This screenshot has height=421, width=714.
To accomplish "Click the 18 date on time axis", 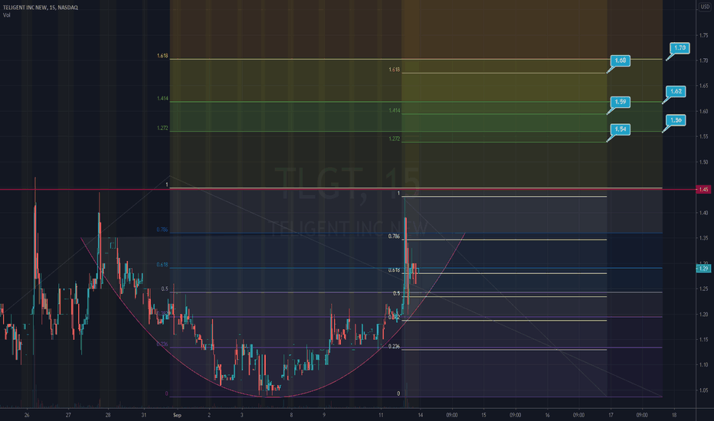I will (x=674, y=415).
